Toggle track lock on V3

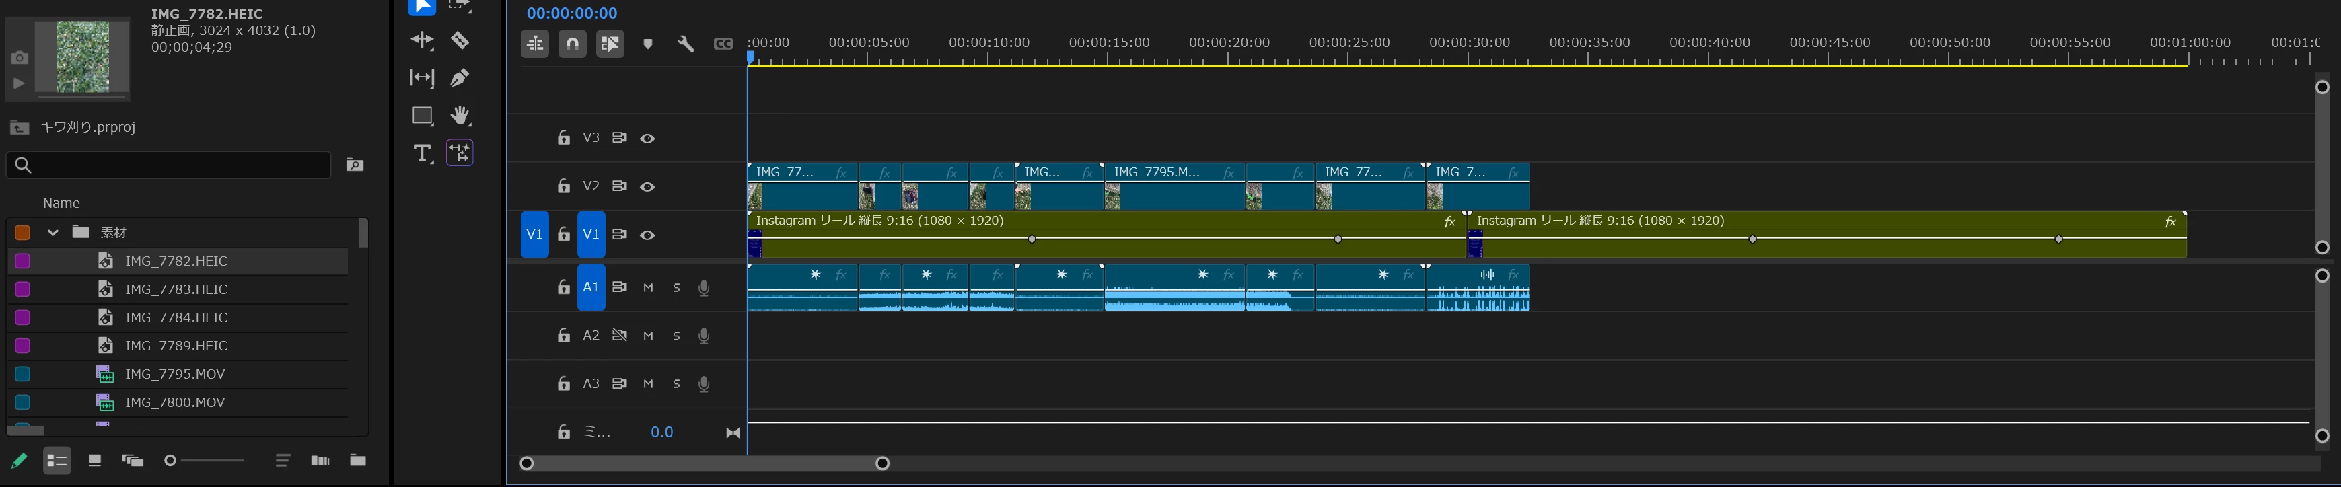pos(563,137)
